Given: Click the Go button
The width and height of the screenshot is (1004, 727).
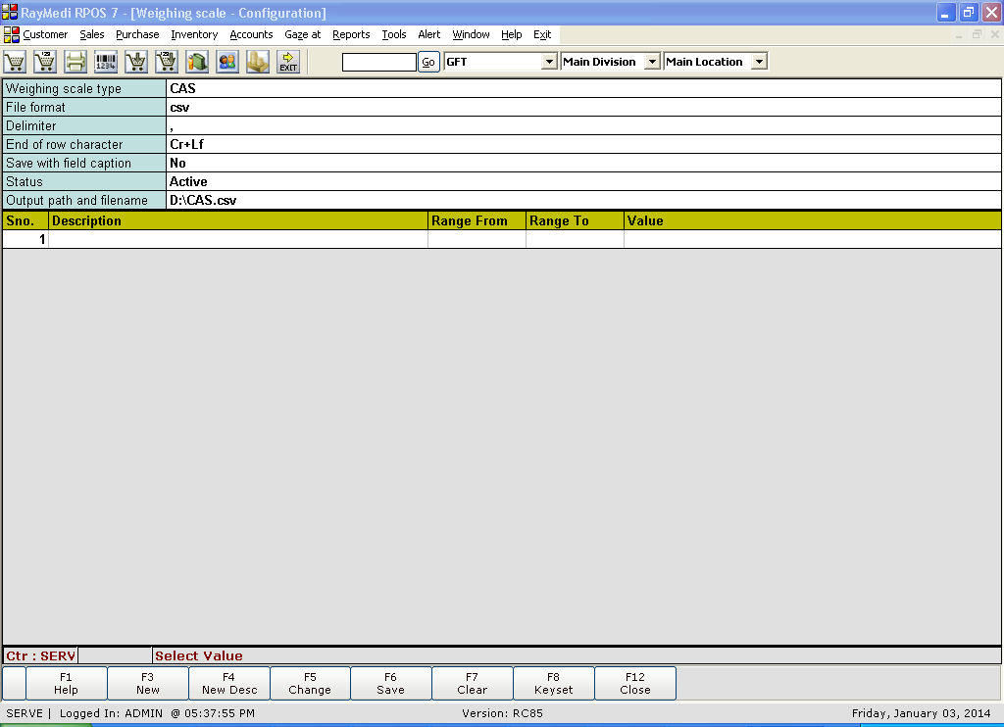Looking at the screenshot, I should click(428, 62).
